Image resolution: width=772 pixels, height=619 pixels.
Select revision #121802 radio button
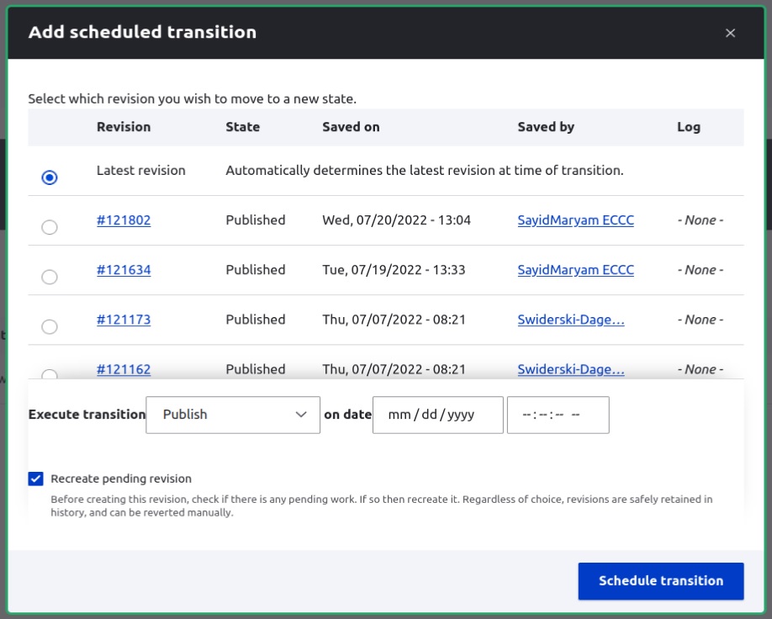point(50,226)
